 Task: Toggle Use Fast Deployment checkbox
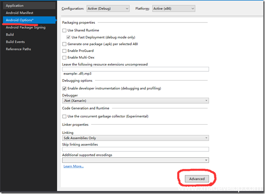pos(68,37)
